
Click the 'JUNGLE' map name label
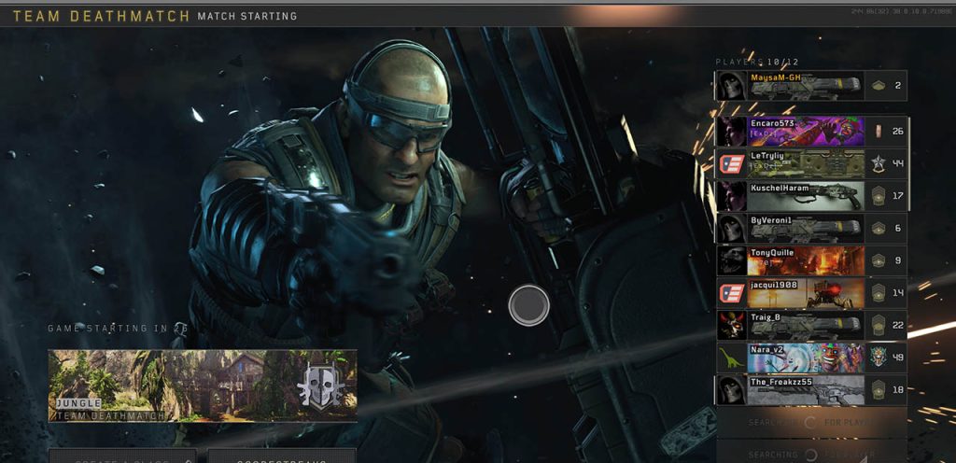(x=78, y=404)
